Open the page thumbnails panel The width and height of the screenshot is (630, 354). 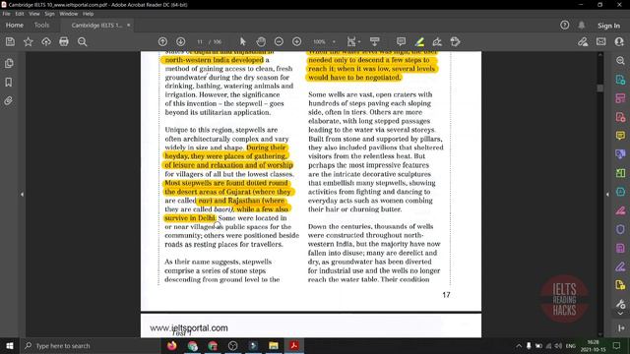coord(9,63)
